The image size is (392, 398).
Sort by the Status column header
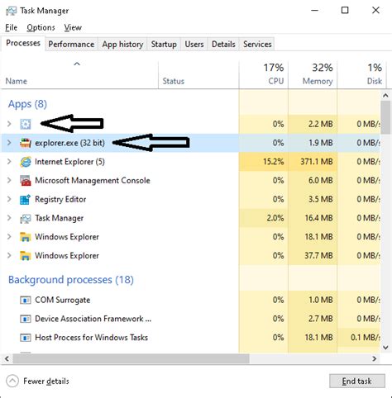[198, 74]
